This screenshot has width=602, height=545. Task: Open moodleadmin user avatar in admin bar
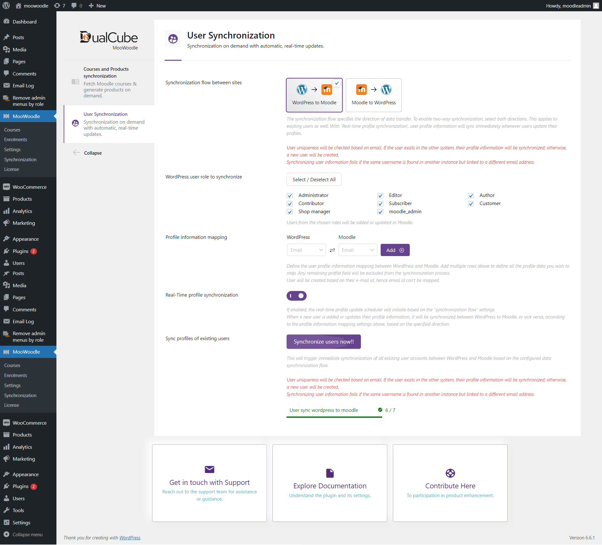(x=596, y=6)
